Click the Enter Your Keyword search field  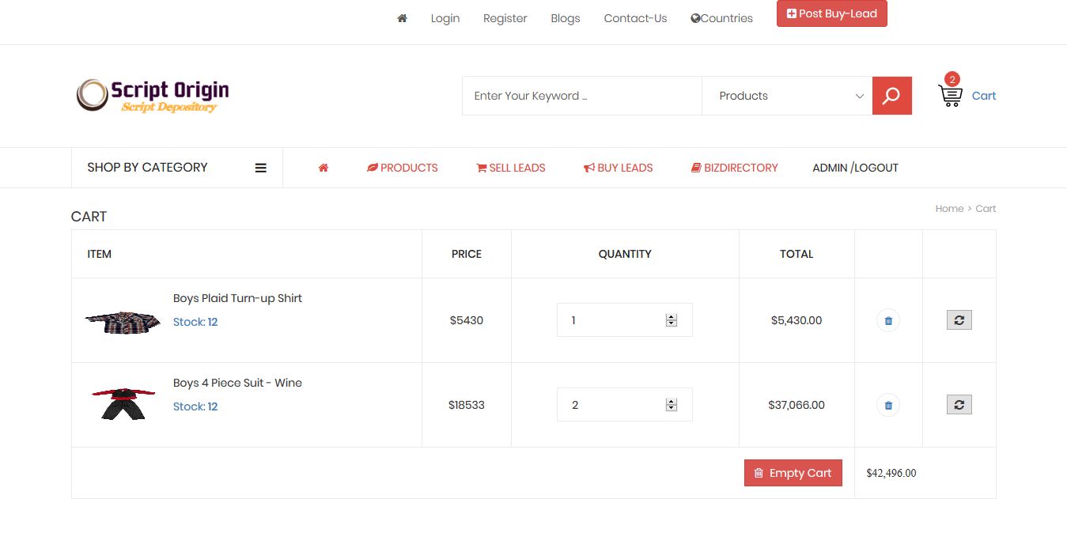click(581, 96)
